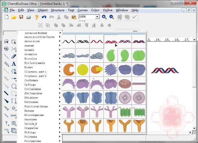Open the Color menu

click(x=95, y=10)
